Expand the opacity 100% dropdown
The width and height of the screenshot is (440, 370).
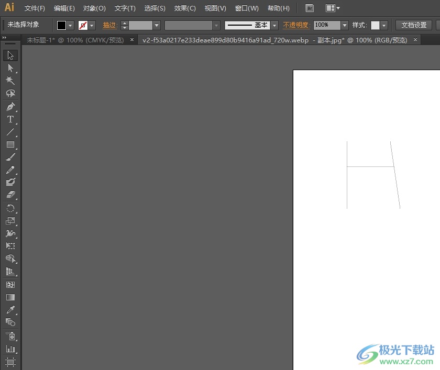click(x=345, y=25)
